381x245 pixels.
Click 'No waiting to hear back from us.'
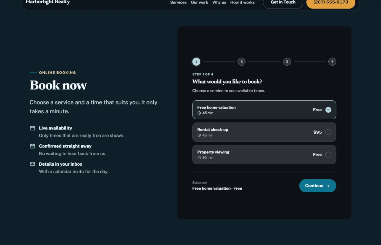pos(72,154)
